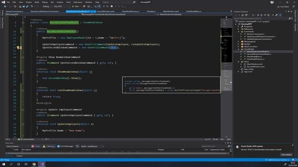Select SecondWindowViewModel.cs in Solution Explorer
Image resolution: width=298 pixels, height=167 pixels.
point(259,54)
